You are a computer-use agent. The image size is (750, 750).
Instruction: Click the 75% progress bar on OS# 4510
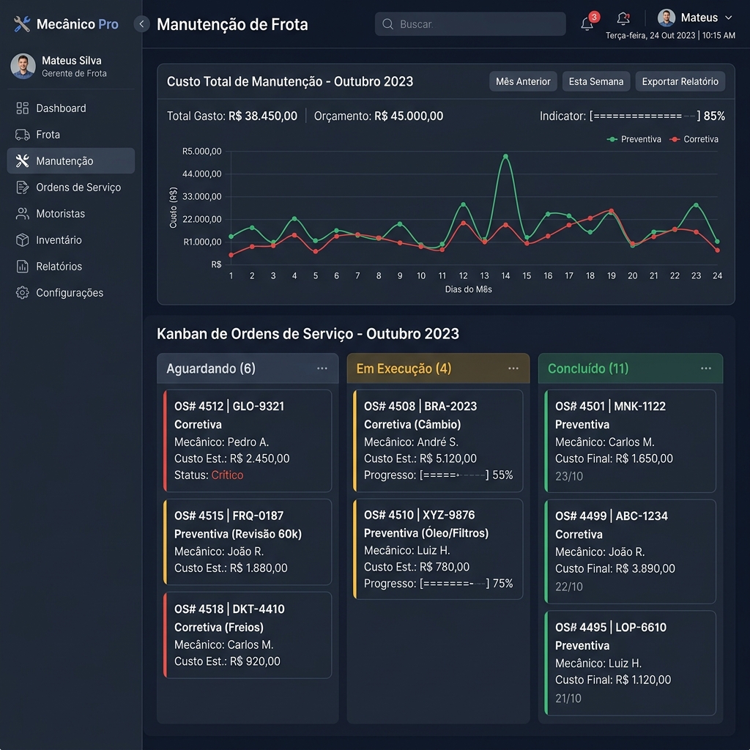(x=454, y=584)
